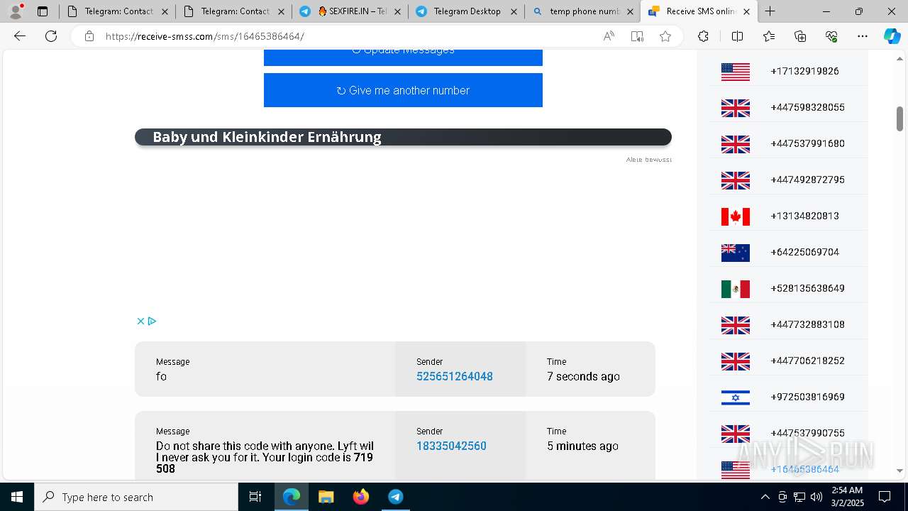Click Update Messages button
This screenshot has height=511, width=908.
pyautogui.click(x=403, y=57)
